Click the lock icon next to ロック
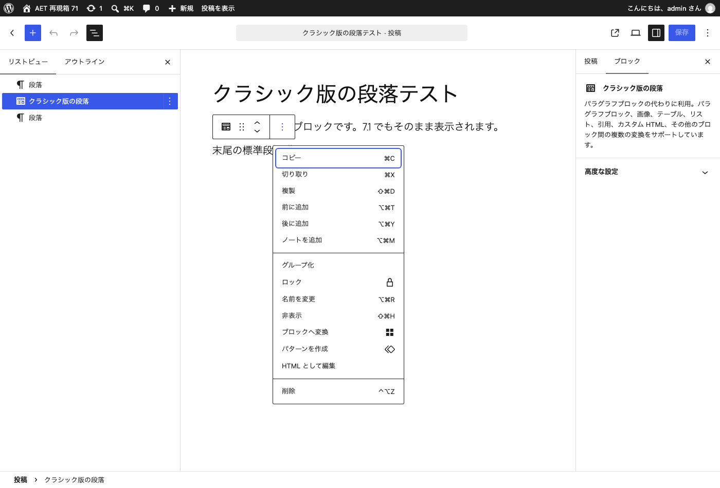This screenshot has width=720, height=488. click(x=390, y=283)
